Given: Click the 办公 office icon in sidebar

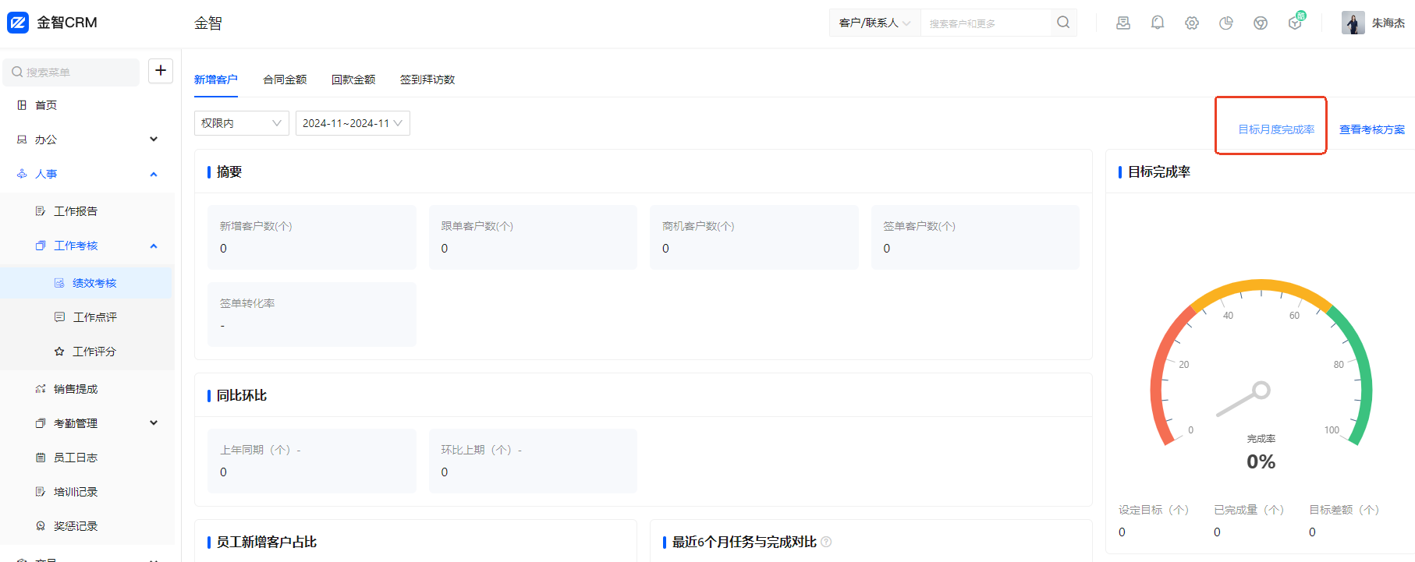Looking at the screenshot, I should pos(22,140).
